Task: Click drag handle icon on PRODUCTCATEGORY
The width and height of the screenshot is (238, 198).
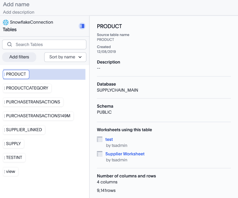Action: [5, 88]
